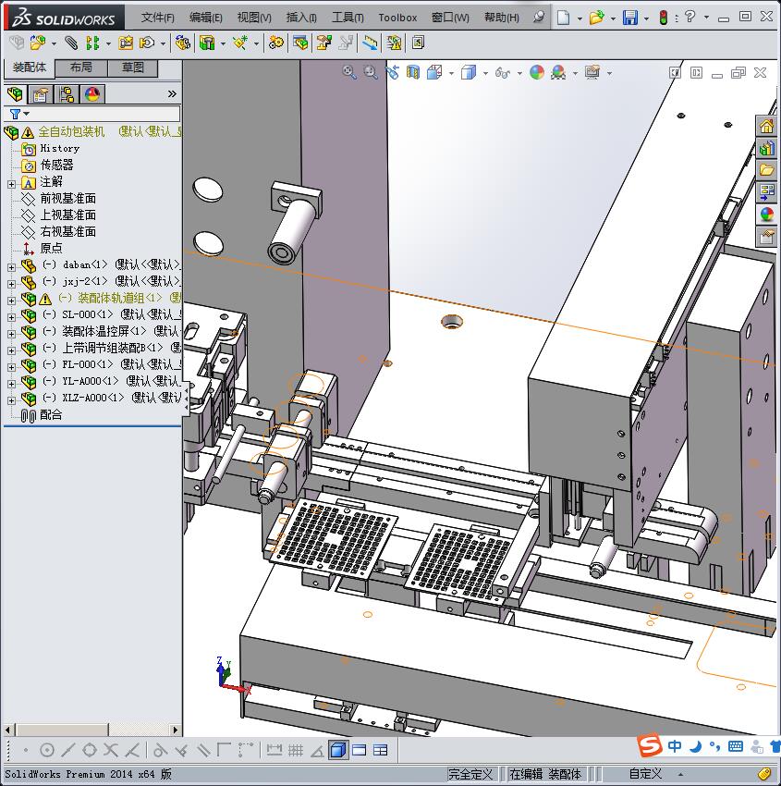Open the FeatureManager design tree tab

click(x=16, y=94)
